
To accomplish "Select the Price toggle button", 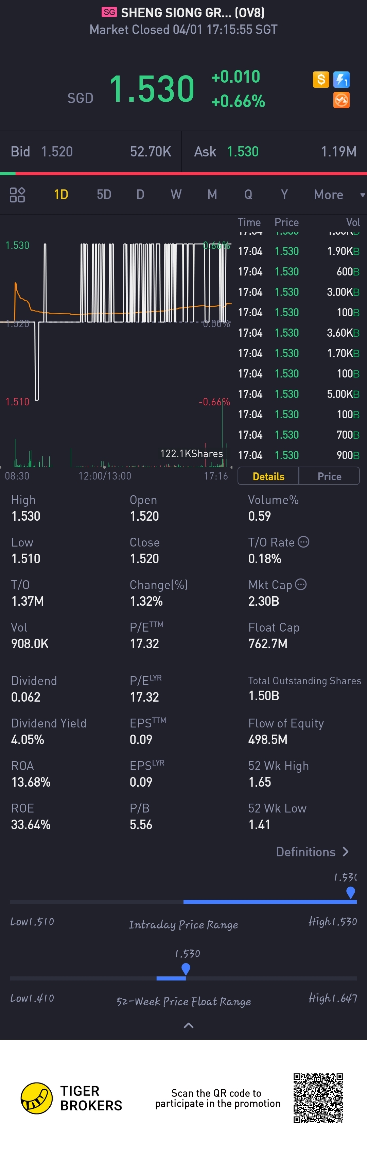I will 329,476.
